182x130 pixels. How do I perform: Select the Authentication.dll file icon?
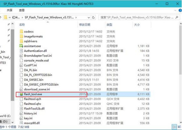point(21,51)
